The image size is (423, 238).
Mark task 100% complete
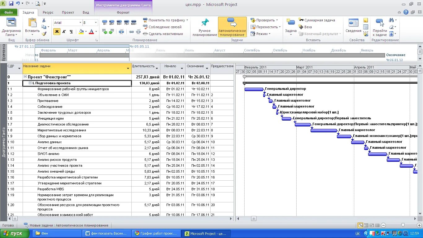(134, 22)
